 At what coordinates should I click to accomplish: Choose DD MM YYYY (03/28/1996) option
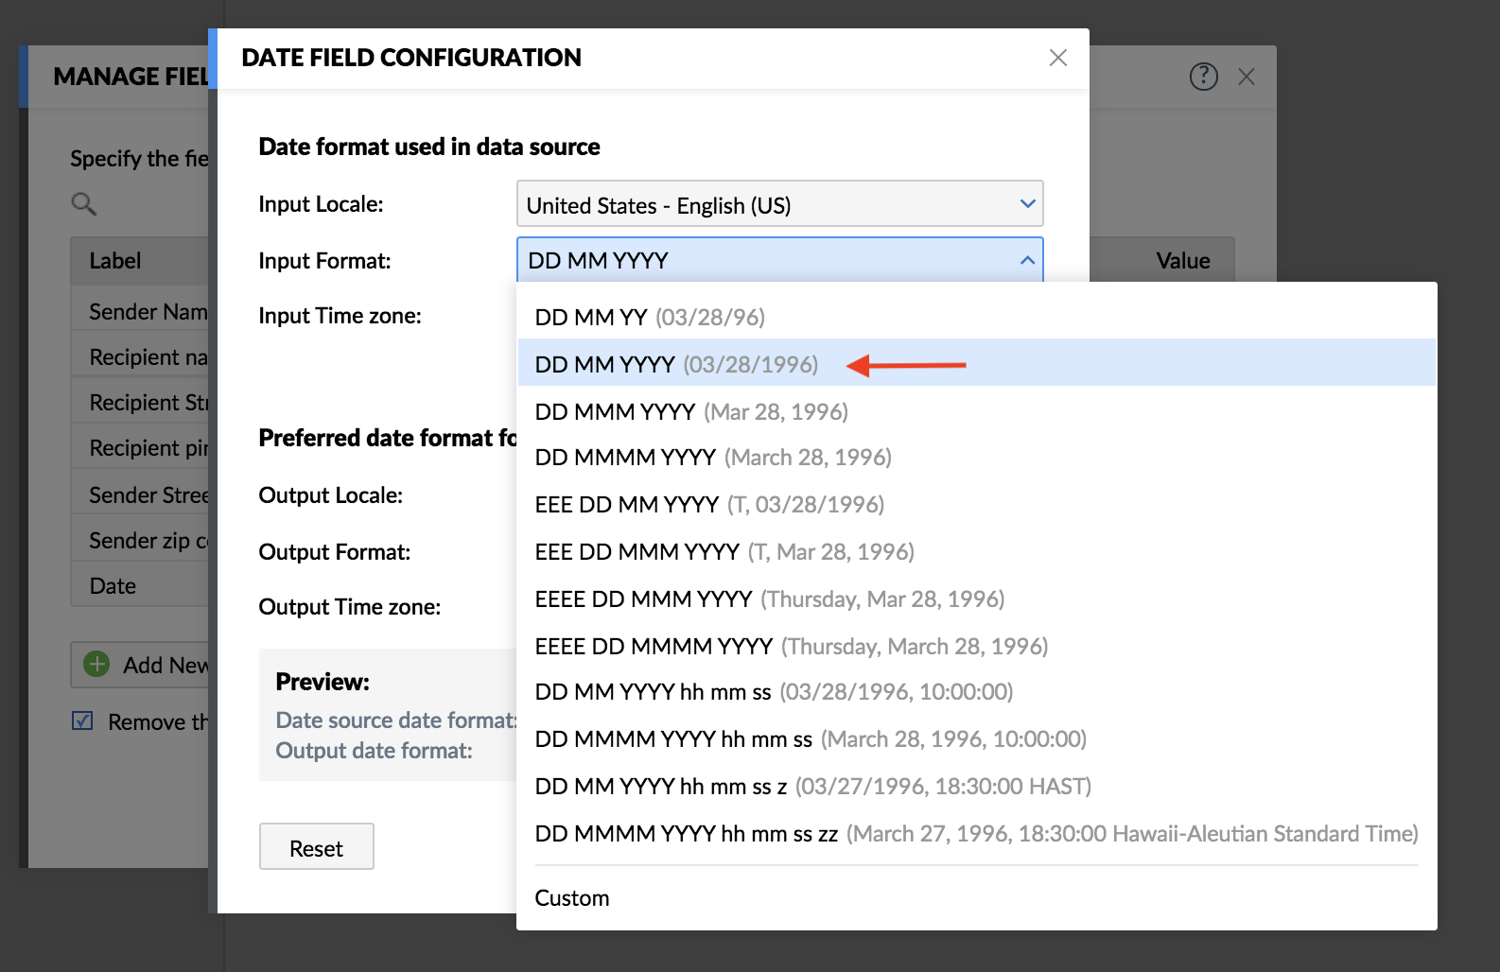(675, 365)
